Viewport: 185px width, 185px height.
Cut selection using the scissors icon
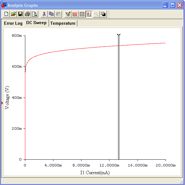[x=44, y=14]
